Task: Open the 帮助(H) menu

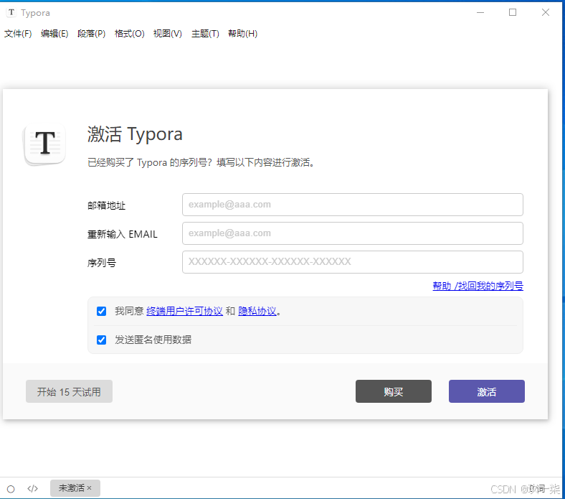Action: (242, 34)
